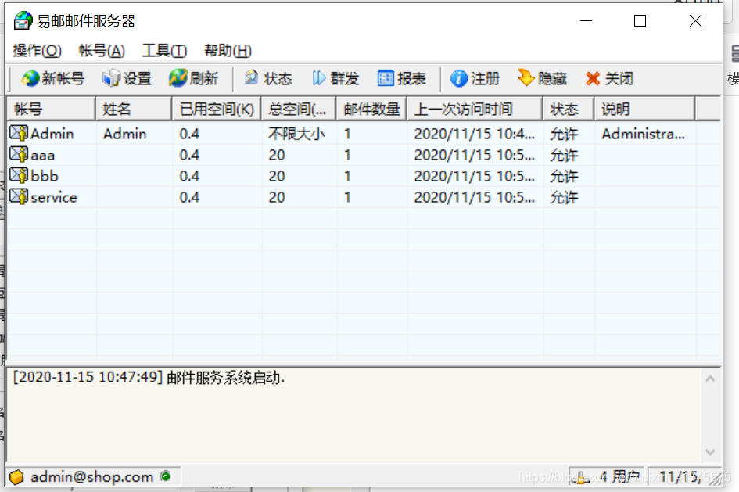The image size is (739, 492).
Task: Select the service account's mailbox icon
Action: tap(19, 196)
